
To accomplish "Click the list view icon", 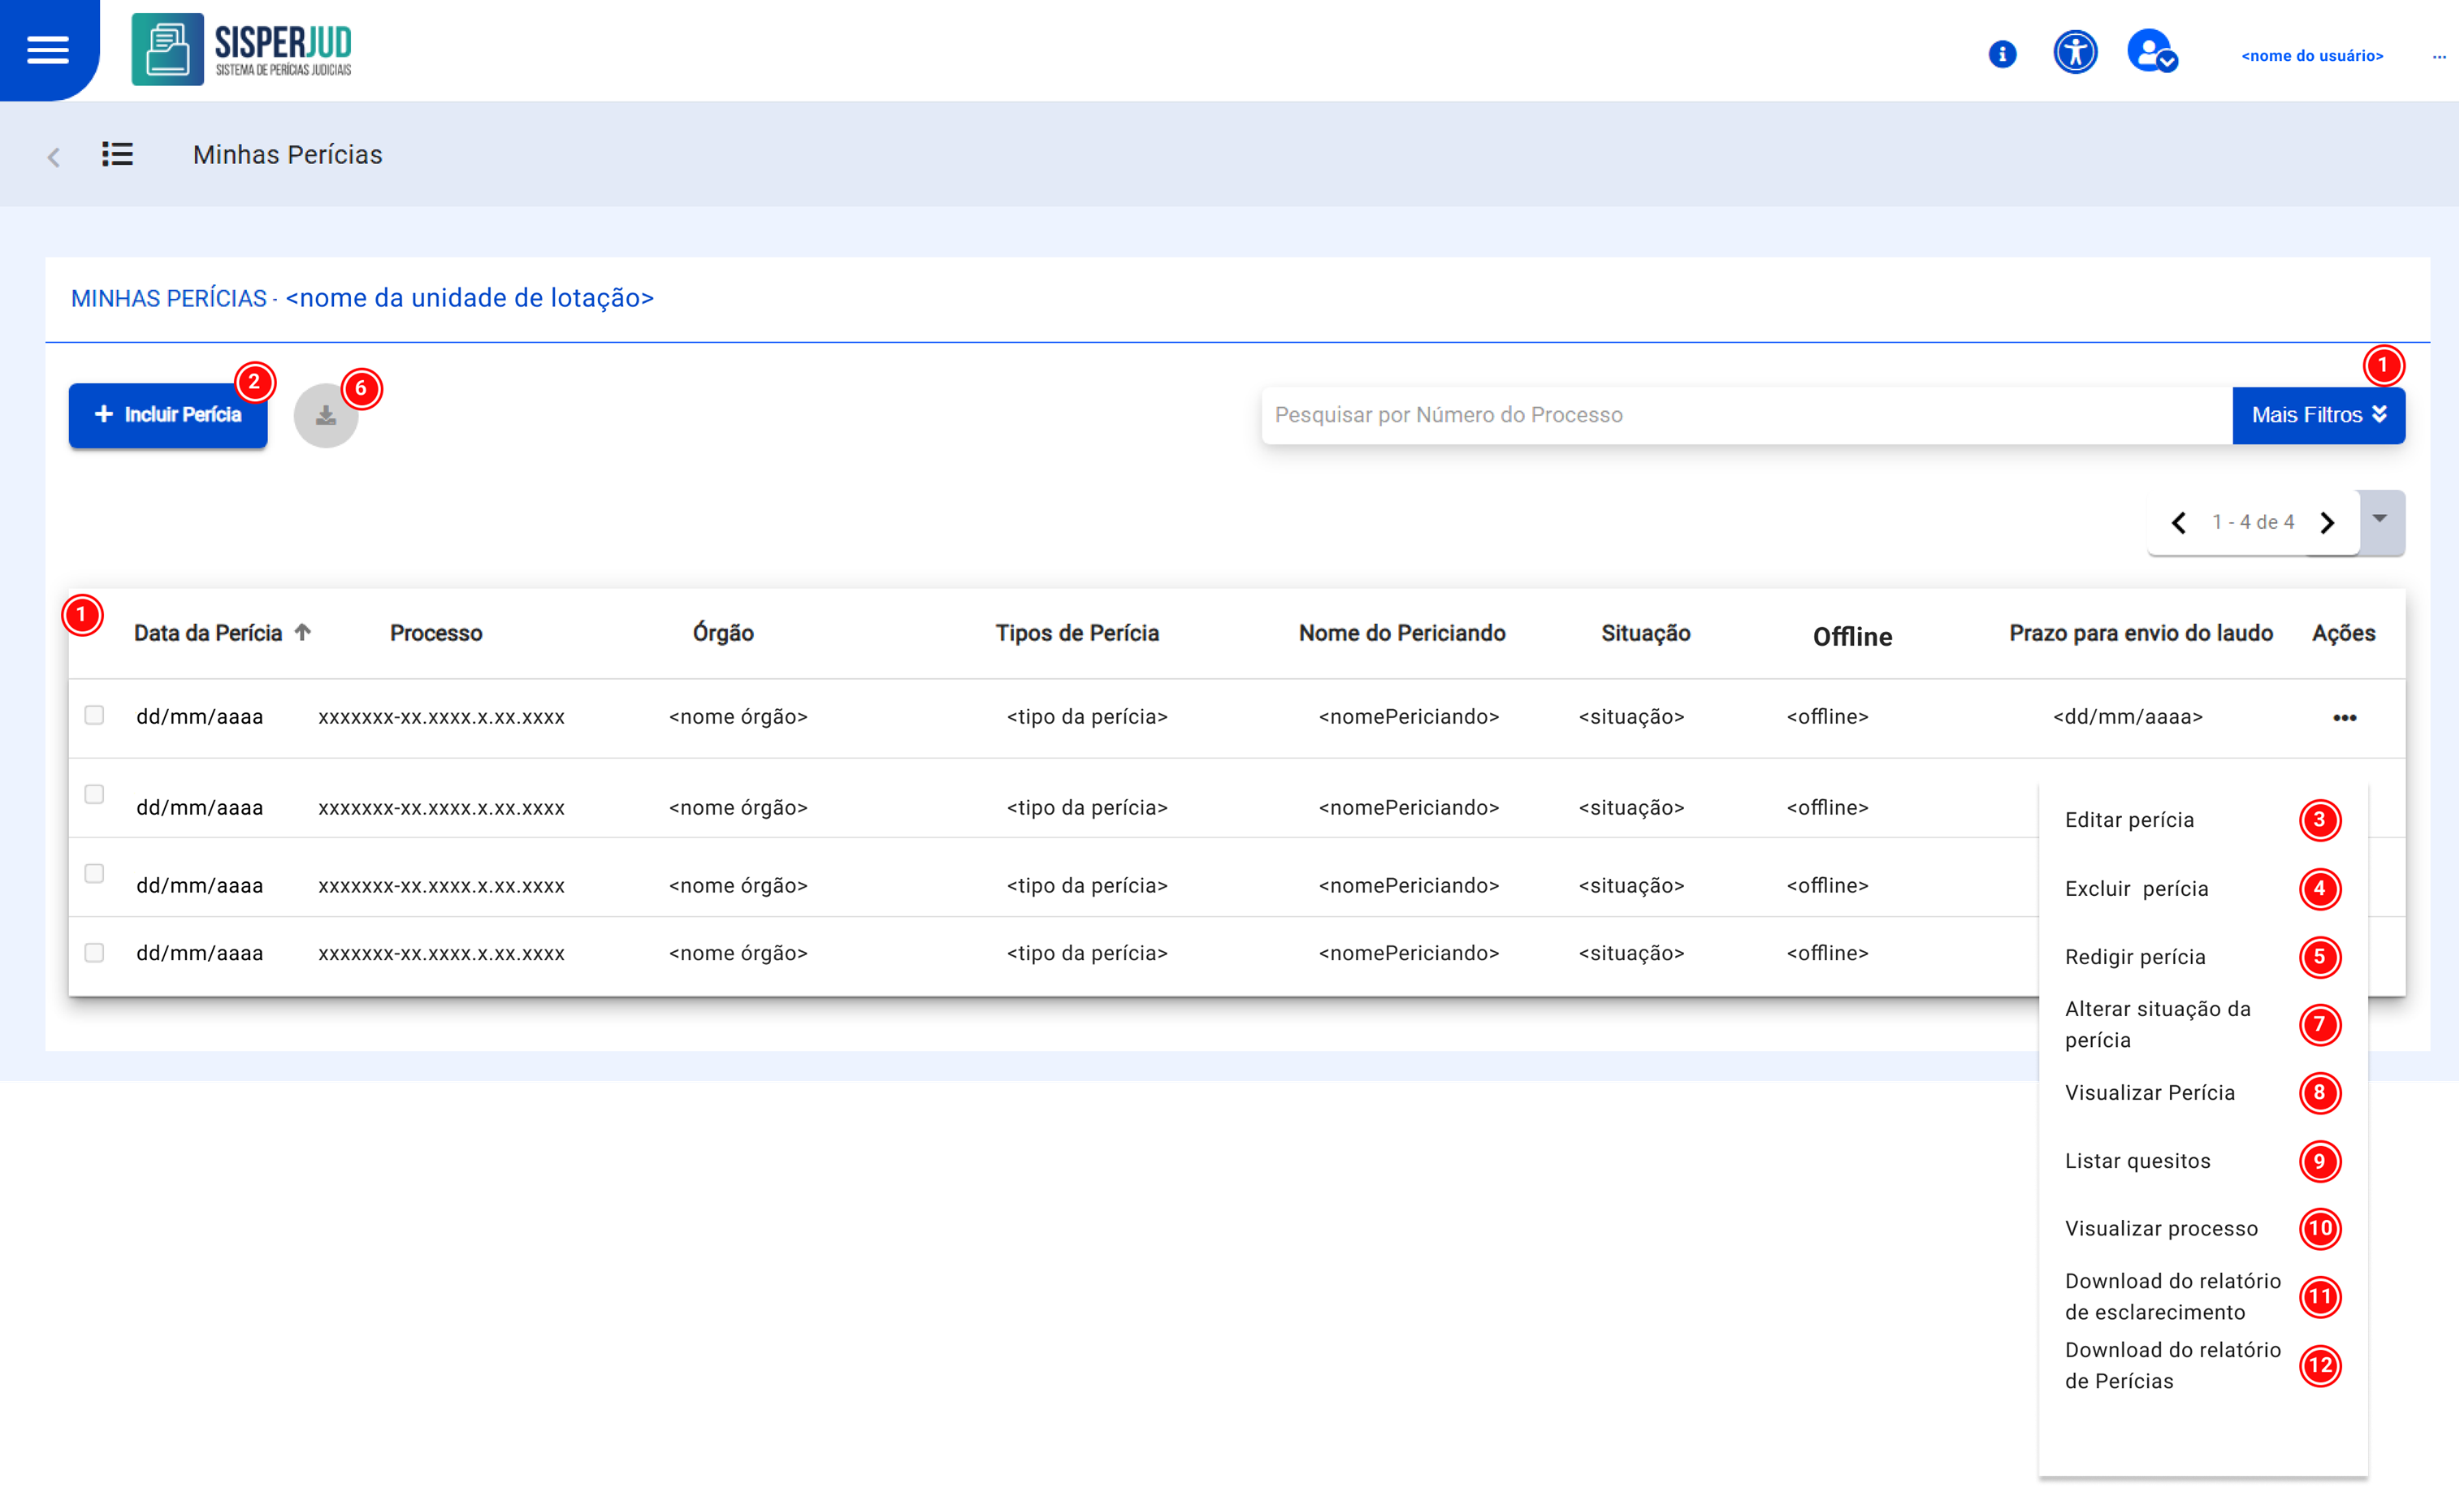I will click(x=117, y=155).
